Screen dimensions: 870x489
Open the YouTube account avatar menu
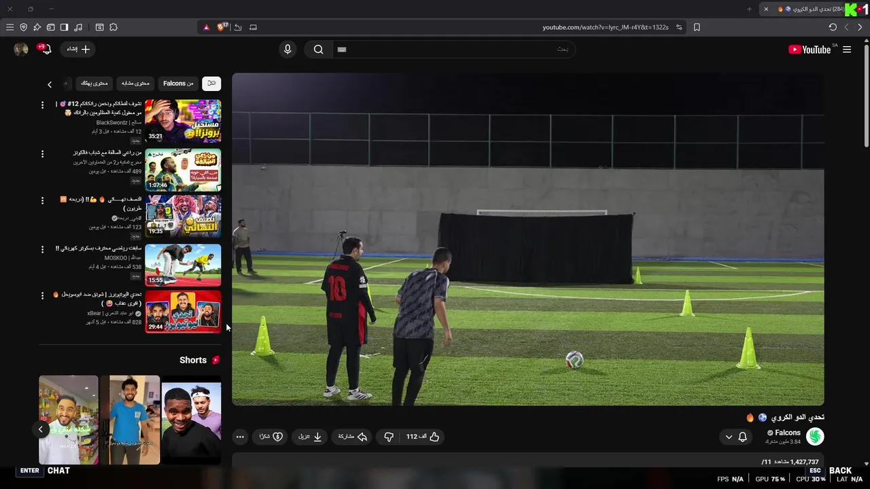(21, 49)
